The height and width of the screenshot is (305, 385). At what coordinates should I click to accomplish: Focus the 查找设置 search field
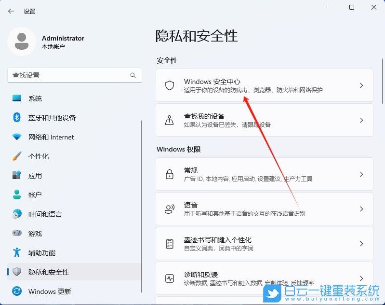click(x=75, y=75)
